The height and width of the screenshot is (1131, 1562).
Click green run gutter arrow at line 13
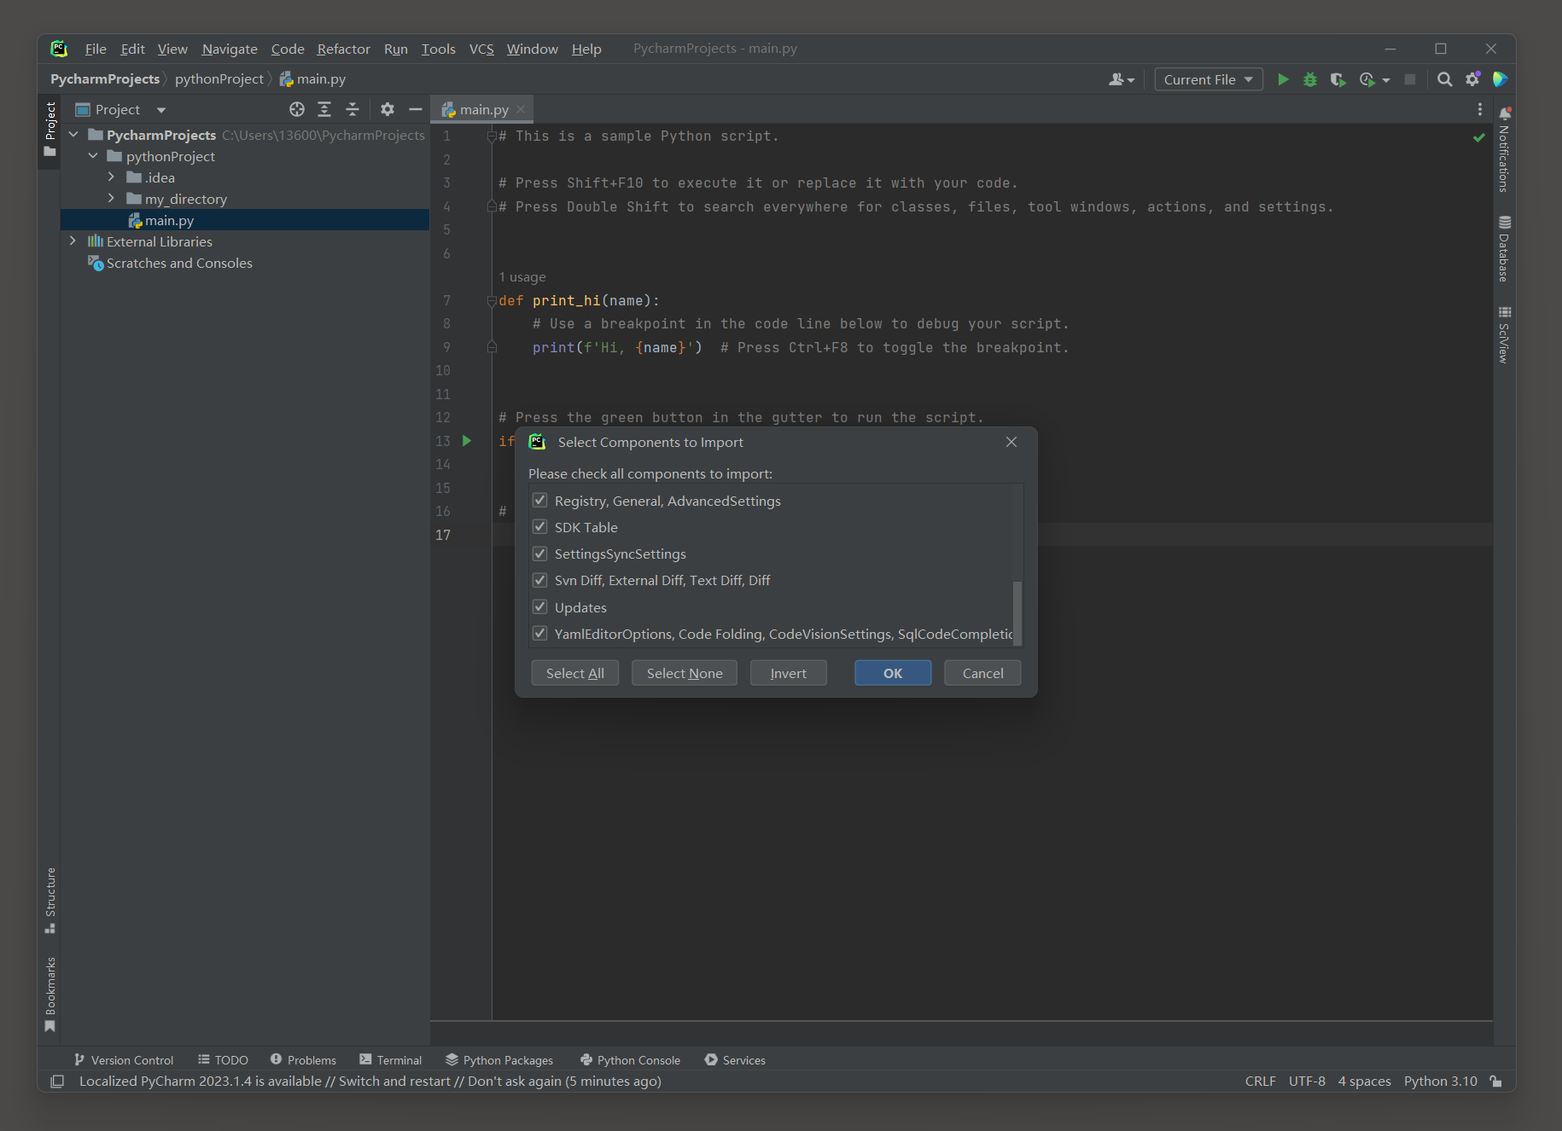click(x=467, y=441)
